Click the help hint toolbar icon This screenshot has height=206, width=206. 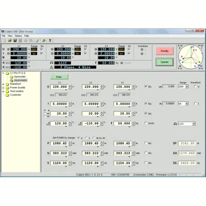(x=50, y=41)
